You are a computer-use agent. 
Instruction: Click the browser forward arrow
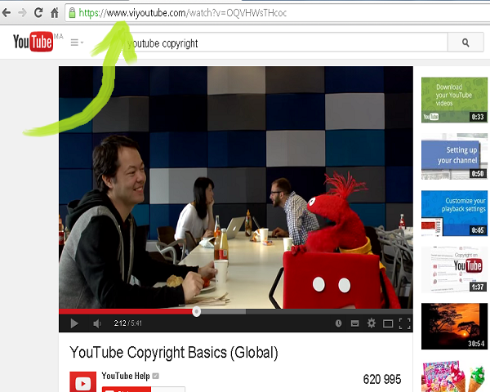click(x=22, y=13)
